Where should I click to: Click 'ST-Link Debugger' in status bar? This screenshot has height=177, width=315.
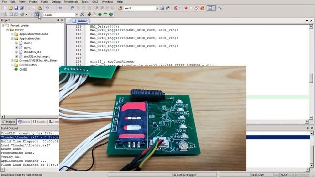[x=185, y=175]
